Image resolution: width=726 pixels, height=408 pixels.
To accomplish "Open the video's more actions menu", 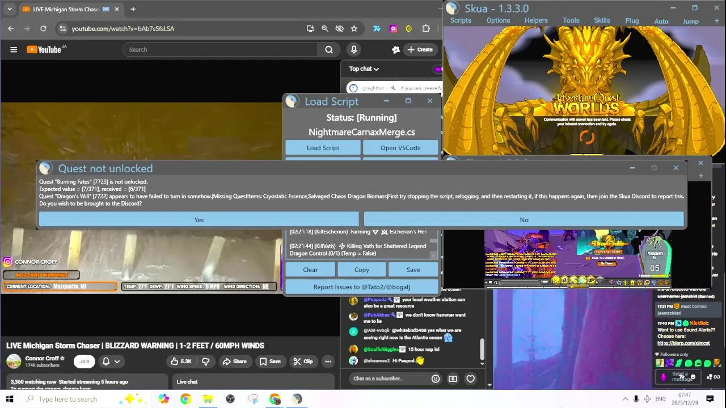I will coord(328,362).
